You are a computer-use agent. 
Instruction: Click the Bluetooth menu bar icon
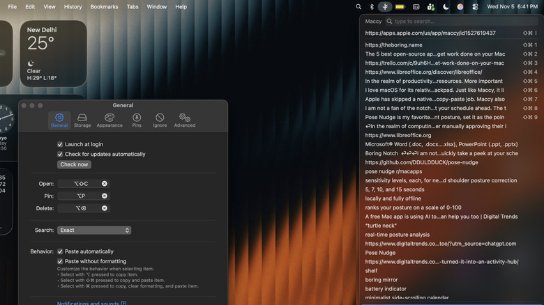(371, 6)
